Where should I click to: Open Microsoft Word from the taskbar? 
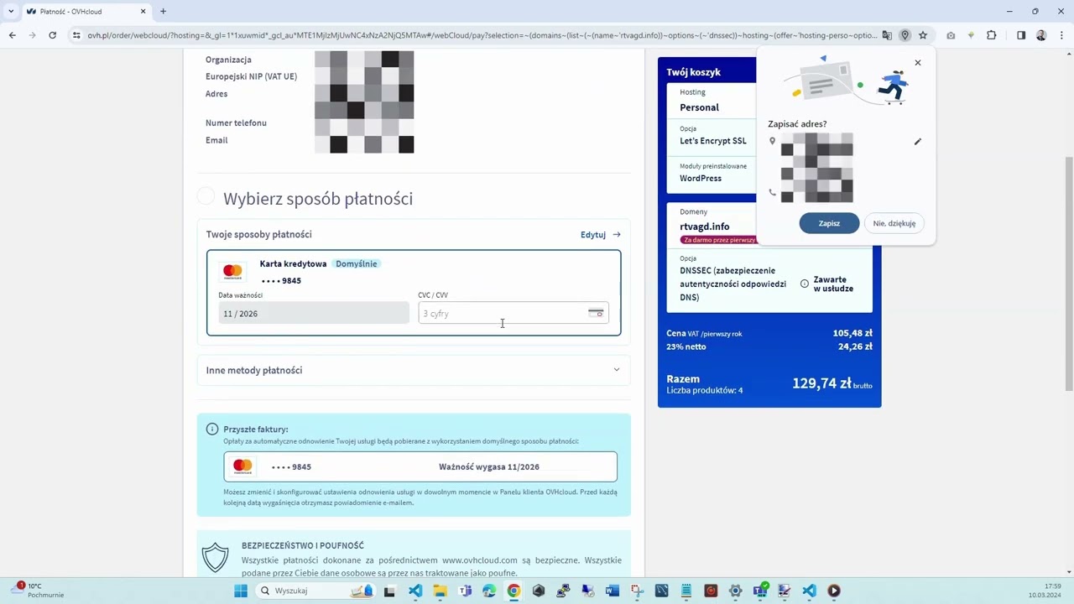click(x=613, y=591)
